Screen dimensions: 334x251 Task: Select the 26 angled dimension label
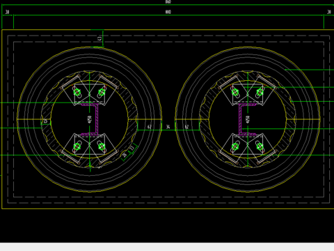click(x=125, y=155)
